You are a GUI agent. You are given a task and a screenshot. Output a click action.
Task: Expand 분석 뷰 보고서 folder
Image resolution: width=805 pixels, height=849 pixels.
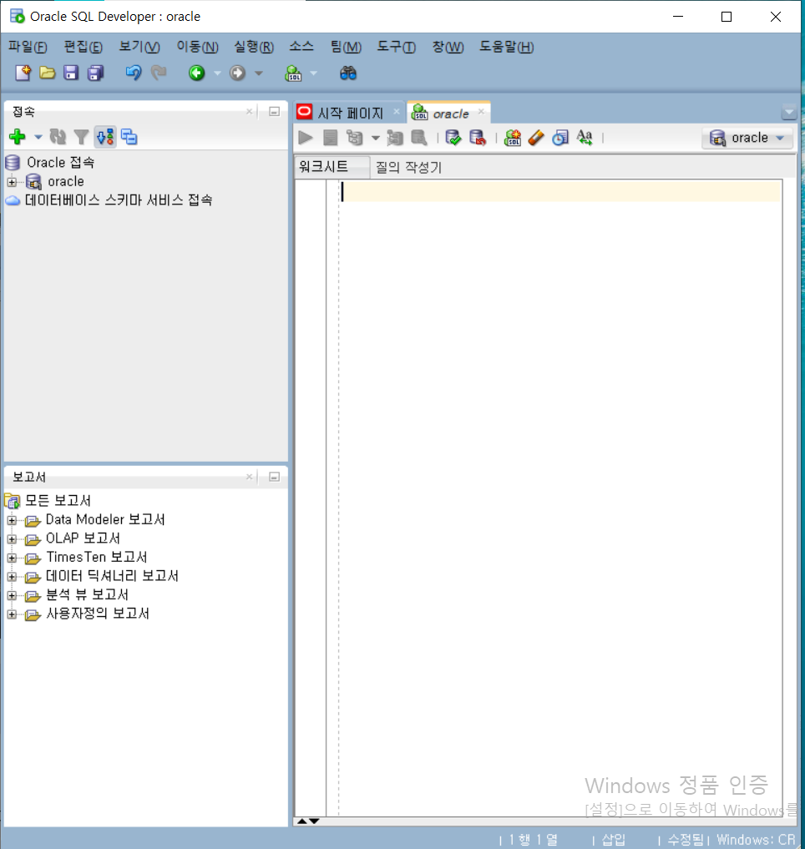(12, 595)
